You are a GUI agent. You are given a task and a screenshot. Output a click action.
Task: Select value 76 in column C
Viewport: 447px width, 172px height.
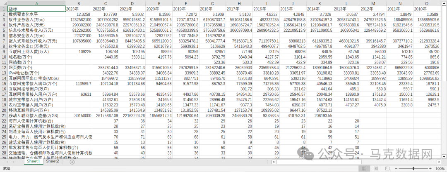(x=105, y=137)
